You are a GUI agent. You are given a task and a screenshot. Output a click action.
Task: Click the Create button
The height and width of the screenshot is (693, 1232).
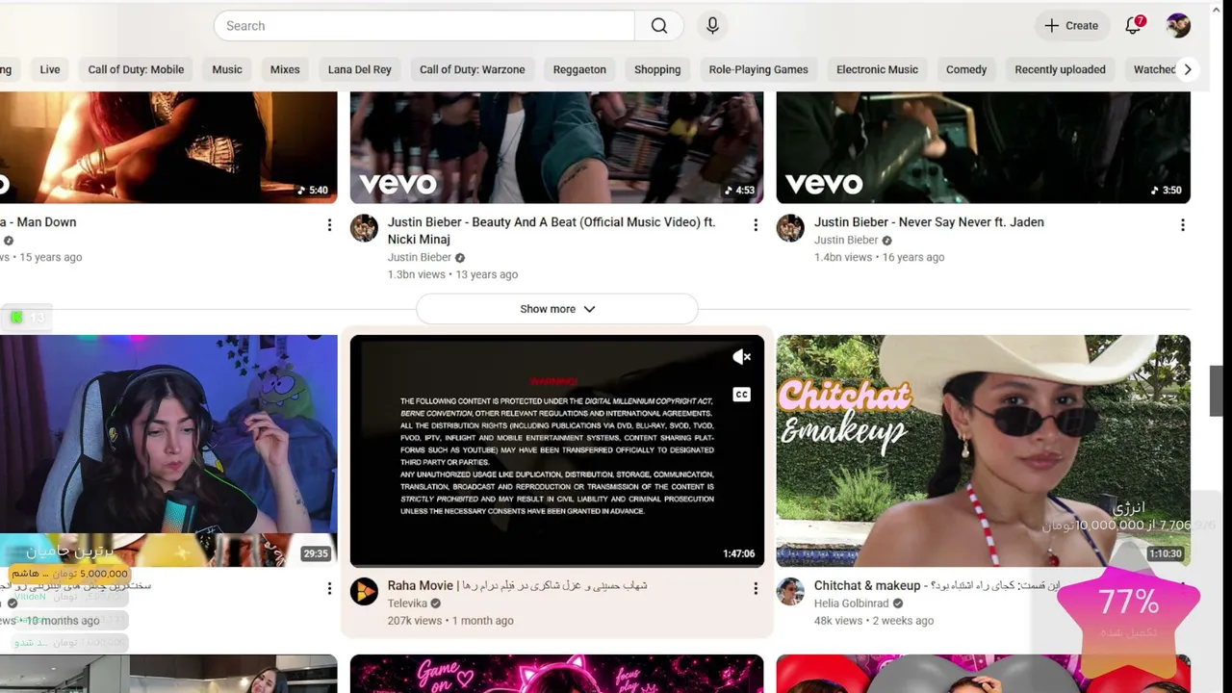click(1071, 26)
